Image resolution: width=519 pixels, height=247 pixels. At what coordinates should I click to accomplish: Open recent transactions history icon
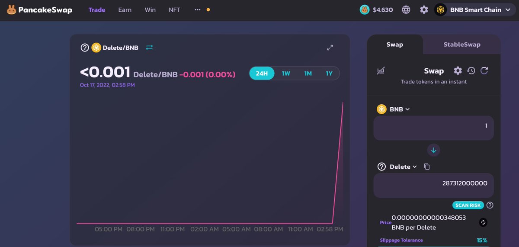tap(471, 71)
